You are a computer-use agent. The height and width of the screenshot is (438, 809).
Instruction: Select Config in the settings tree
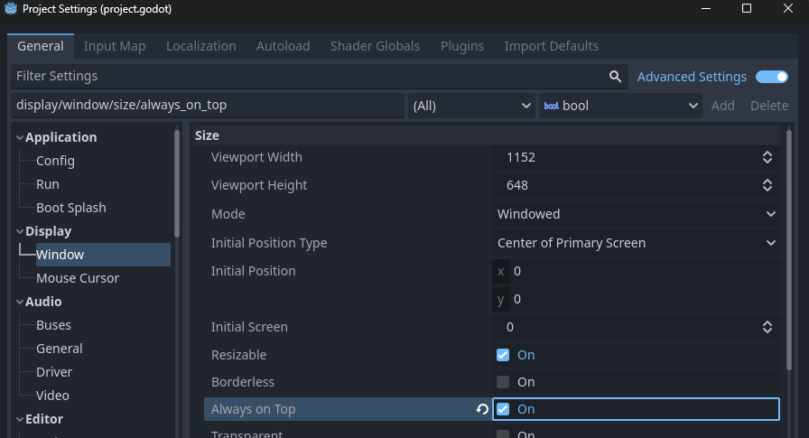tap(56, 161)
